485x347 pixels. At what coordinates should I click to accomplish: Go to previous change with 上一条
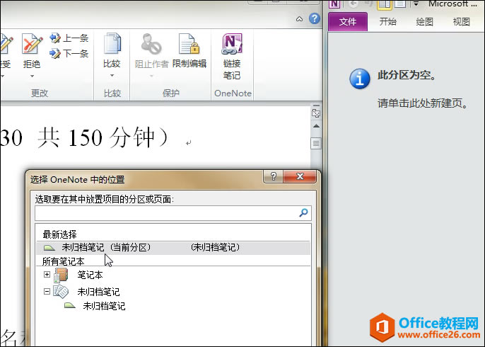[69, 38]
